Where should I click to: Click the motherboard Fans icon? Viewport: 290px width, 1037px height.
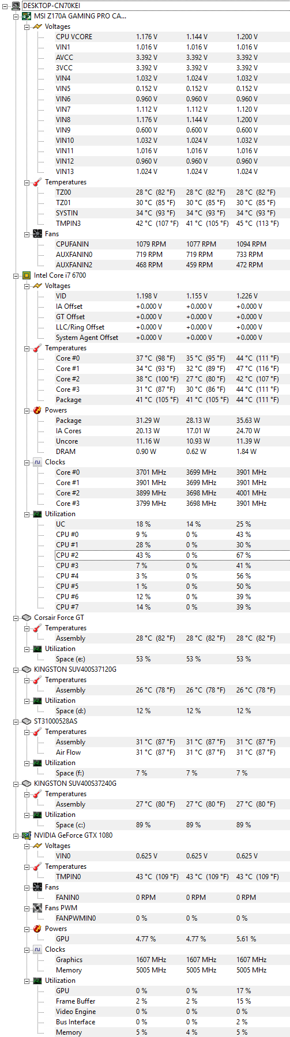click(37, 234)
